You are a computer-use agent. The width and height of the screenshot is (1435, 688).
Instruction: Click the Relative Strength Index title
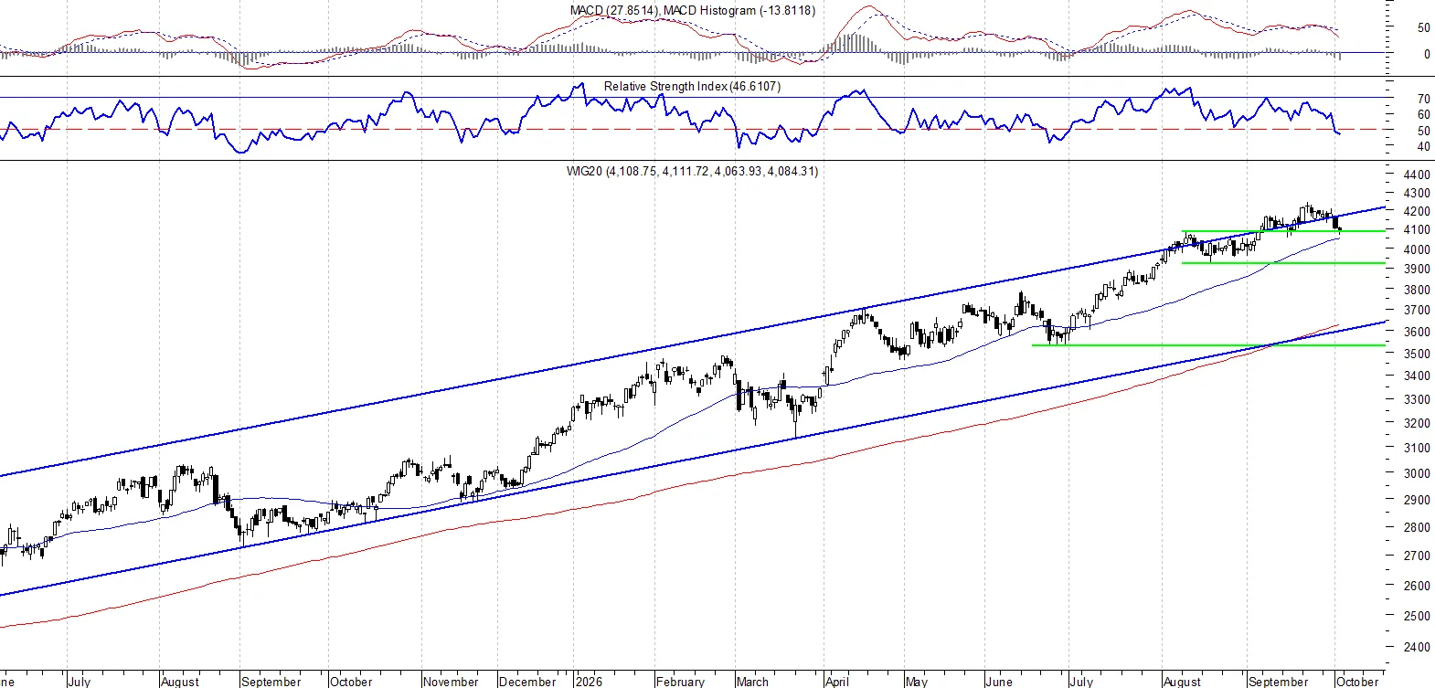point(692,86)
